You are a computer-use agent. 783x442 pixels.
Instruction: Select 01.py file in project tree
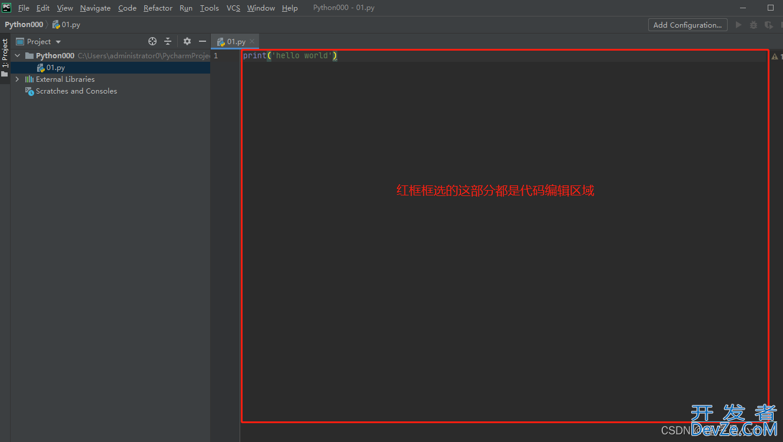pos(111,68)
